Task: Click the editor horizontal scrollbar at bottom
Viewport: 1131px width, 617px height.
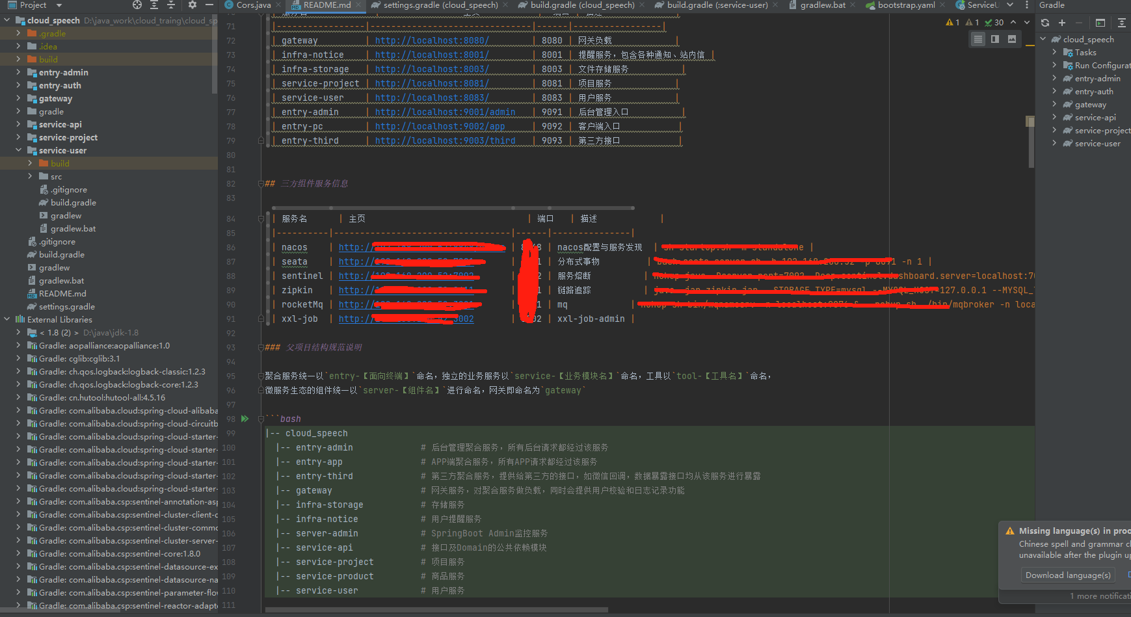Action: click(x=436, y=610)
